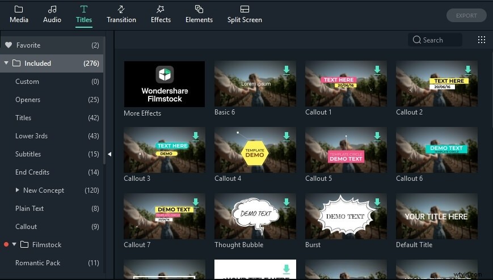The width and height of the screenshot is (493, 280).
Task: Select the Openers category
Action: [x=52, y=100]
